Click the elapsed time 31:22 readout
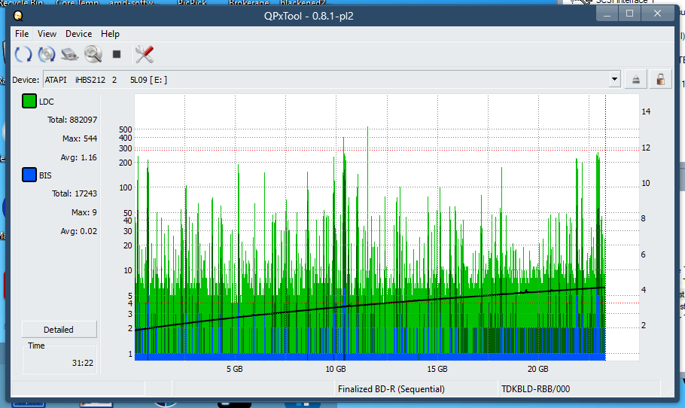The image size is (685, 408). [83, 363]
